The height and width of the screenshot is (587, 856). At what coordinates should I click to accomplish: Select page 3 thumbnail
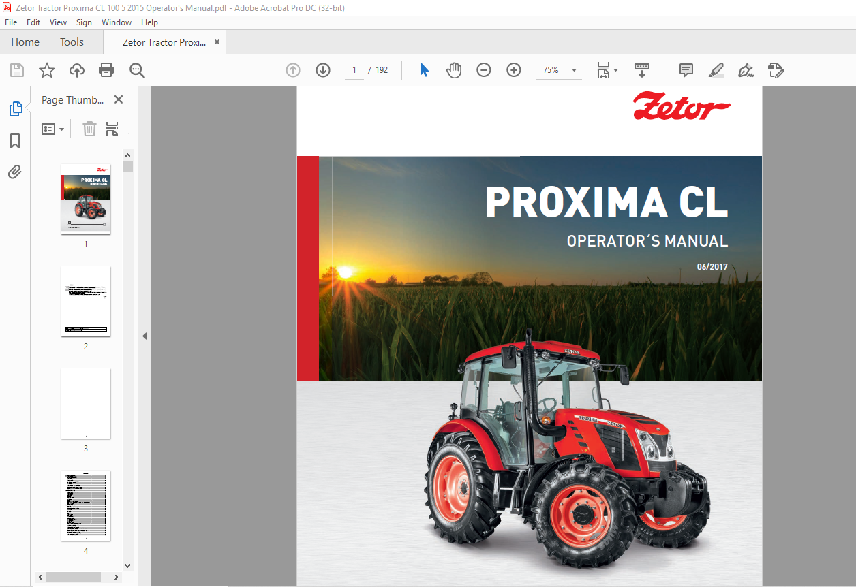pyautogui.click(x=86, y=403)
